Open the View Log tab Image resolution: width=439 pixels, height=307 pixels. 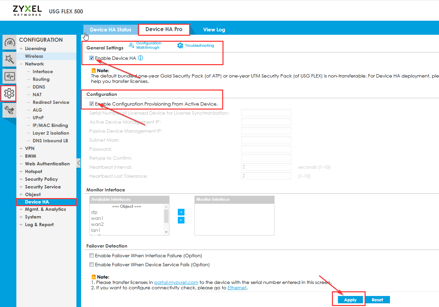click(214, 29)
